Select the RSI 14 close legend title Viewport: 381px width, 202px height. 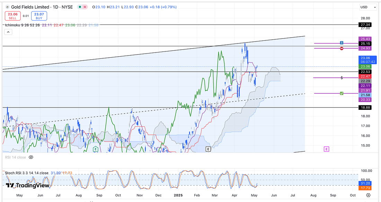click(16, 157)
